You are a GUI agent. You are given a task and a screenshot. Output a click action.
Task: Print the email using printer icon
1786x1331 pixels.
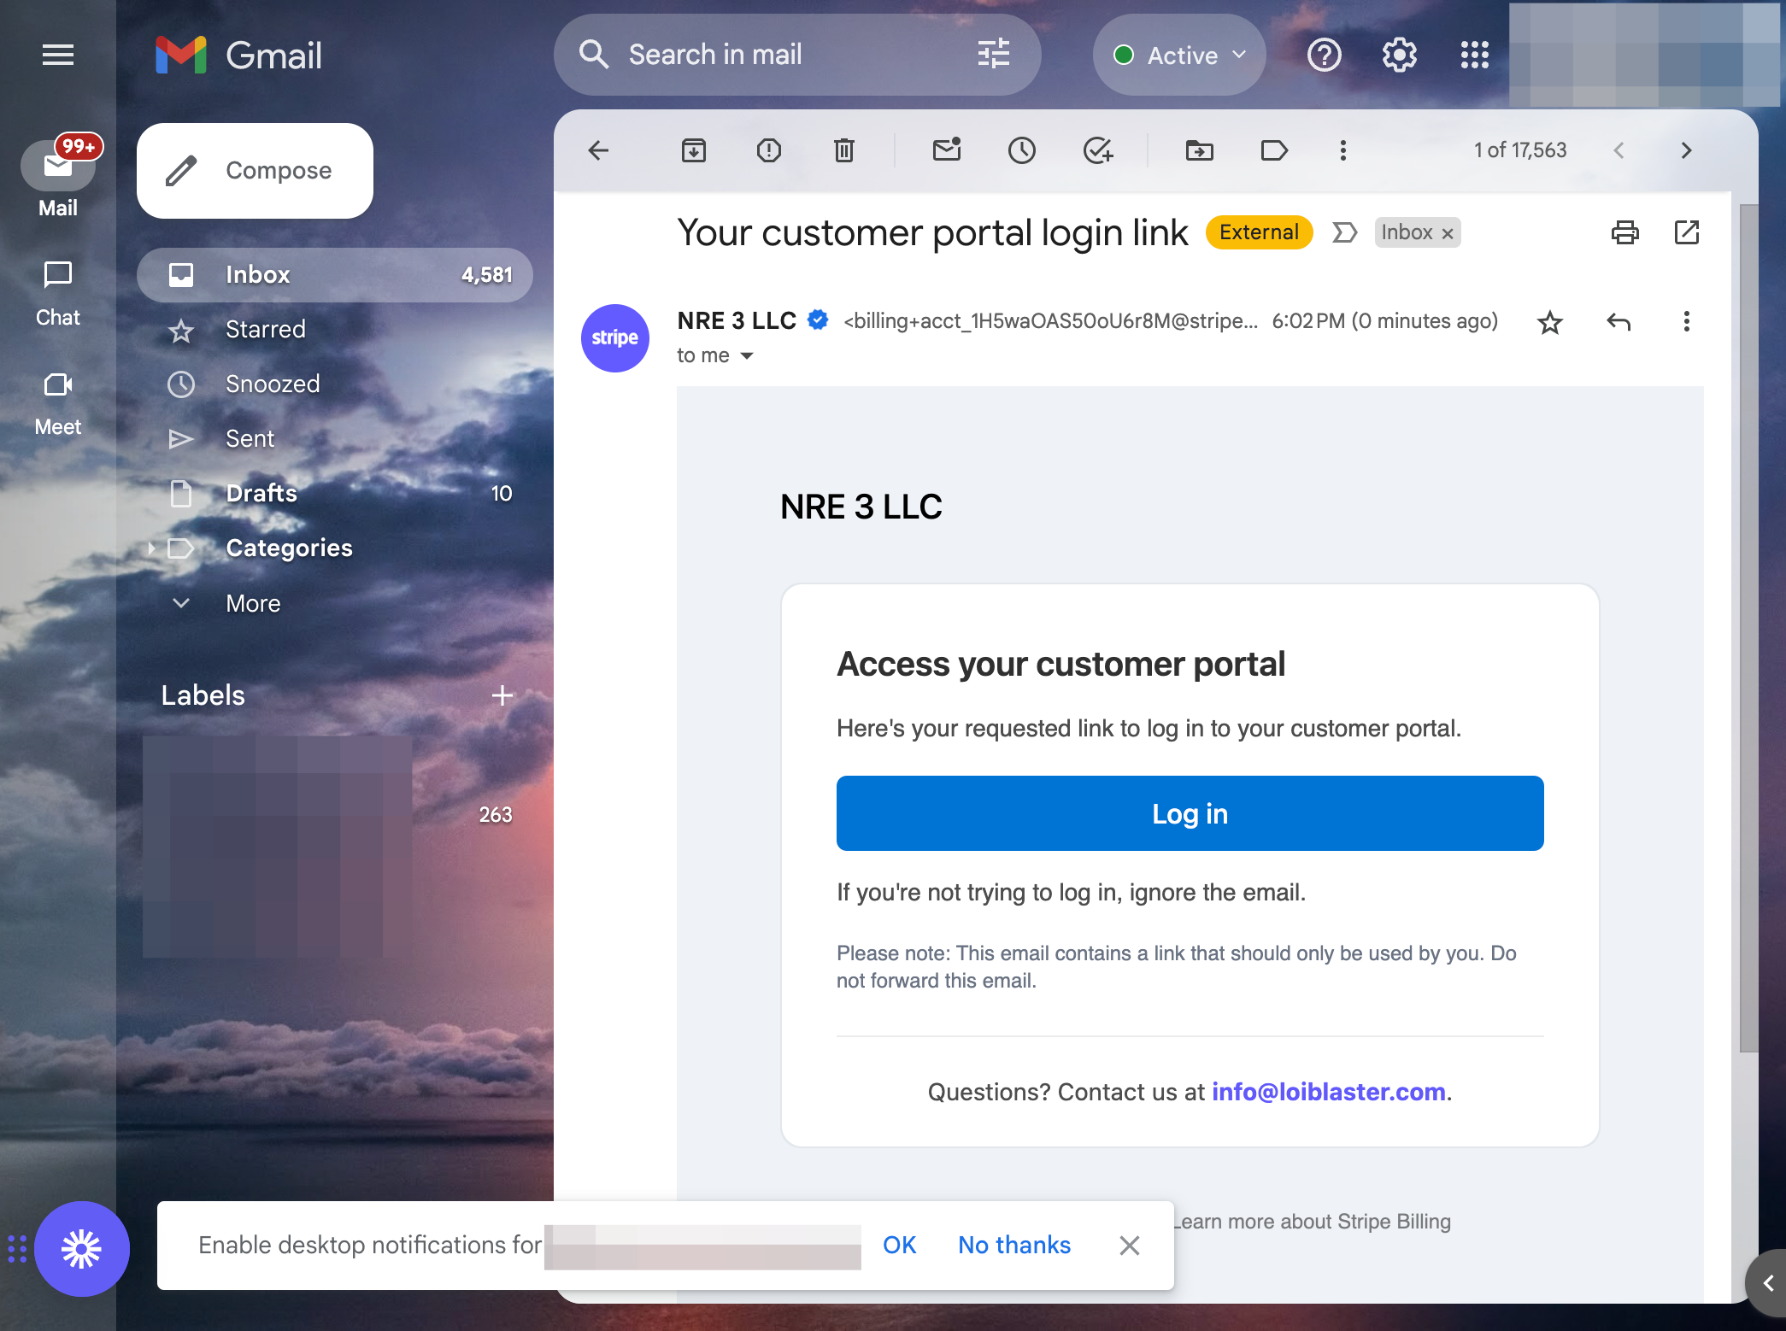[x=1624, y=232]
